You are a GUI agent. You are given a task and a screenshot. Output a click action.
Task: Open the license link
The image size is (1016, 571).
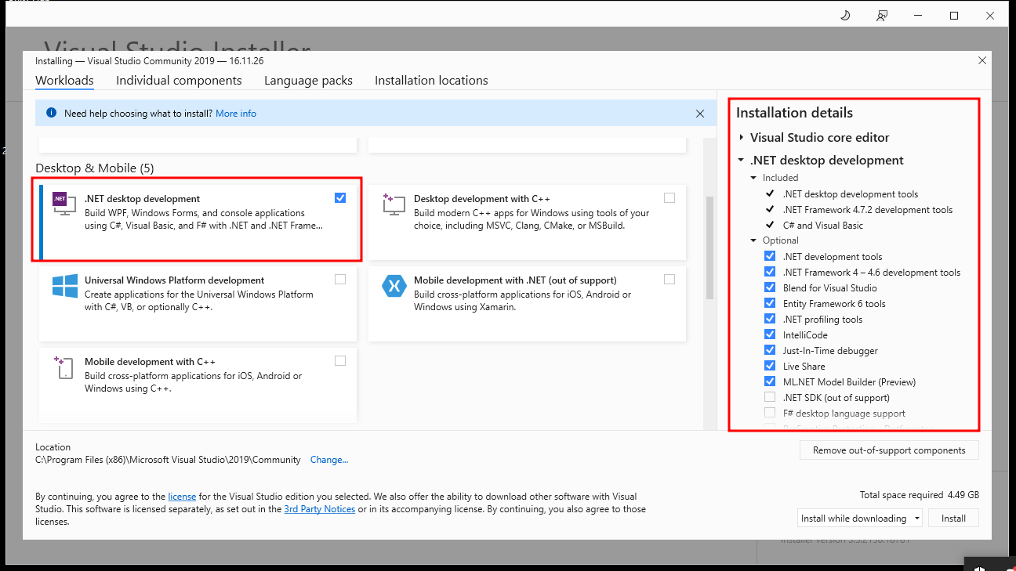click(182, 497)
